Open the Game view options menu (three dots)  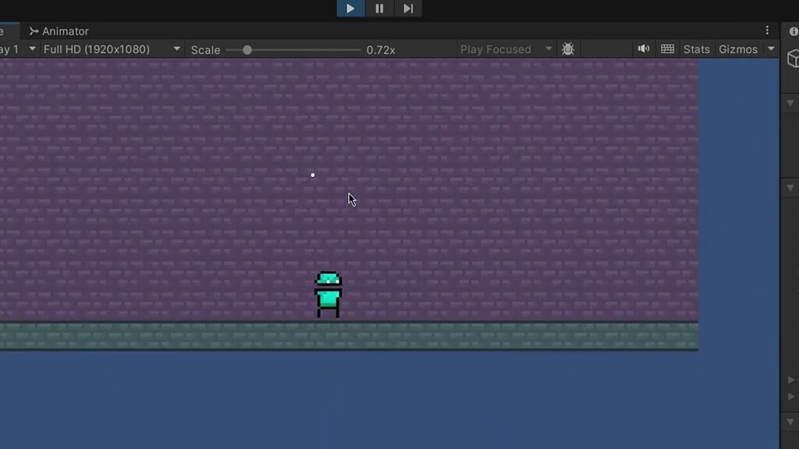(x=767, y=30)
